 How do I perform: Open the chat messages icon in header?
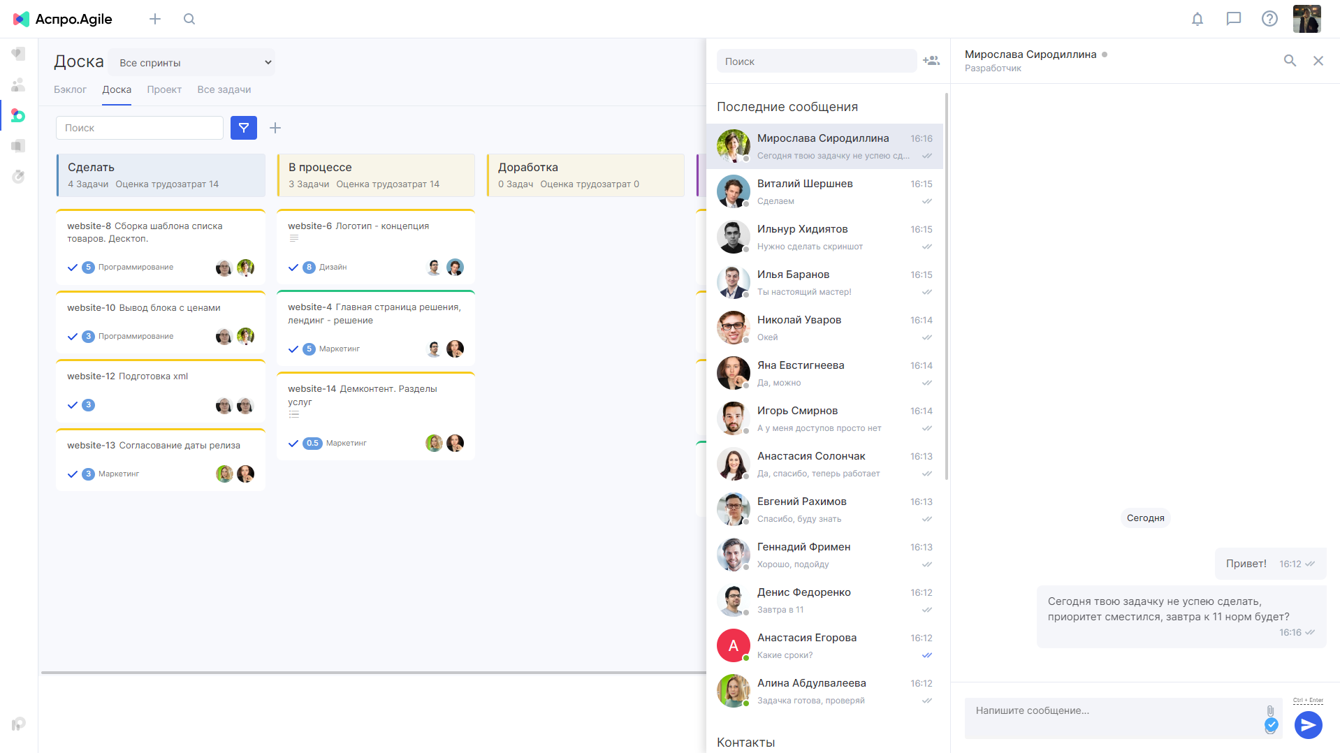(1233, 19)
